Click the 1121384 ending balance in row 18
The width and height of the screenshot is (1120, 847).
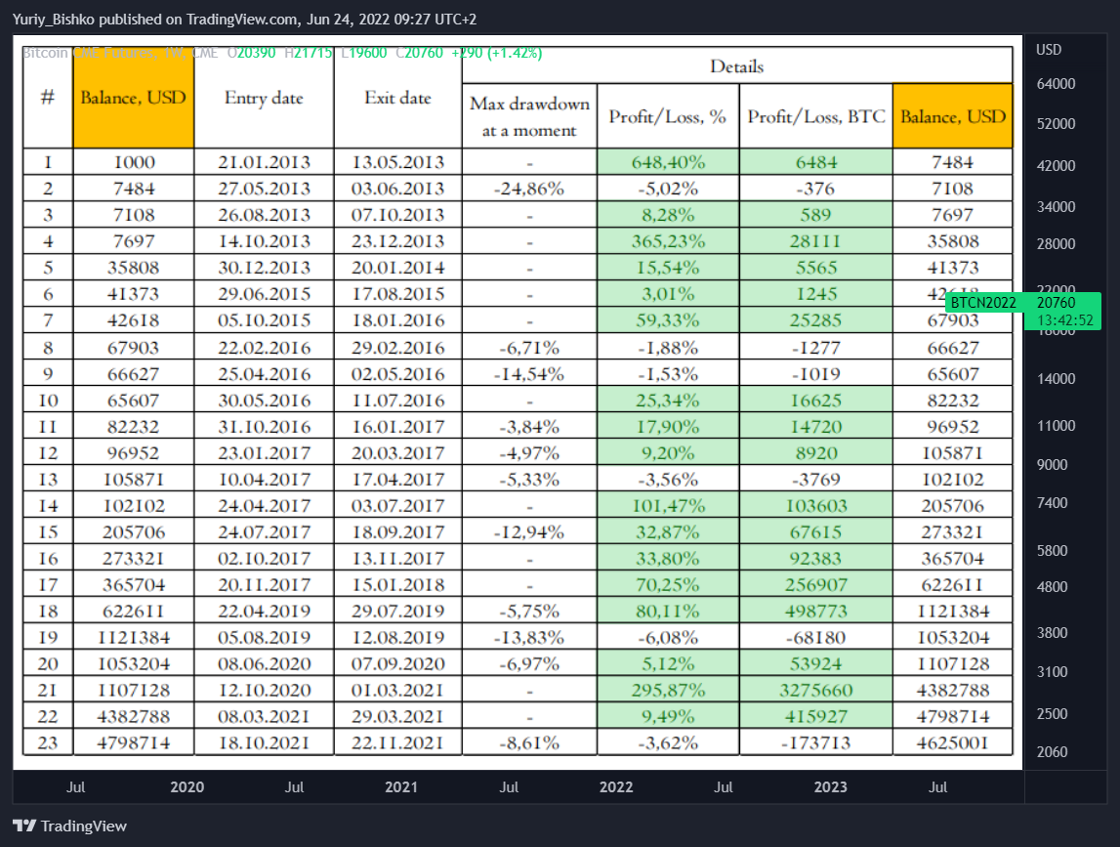[x=953, y=612]
